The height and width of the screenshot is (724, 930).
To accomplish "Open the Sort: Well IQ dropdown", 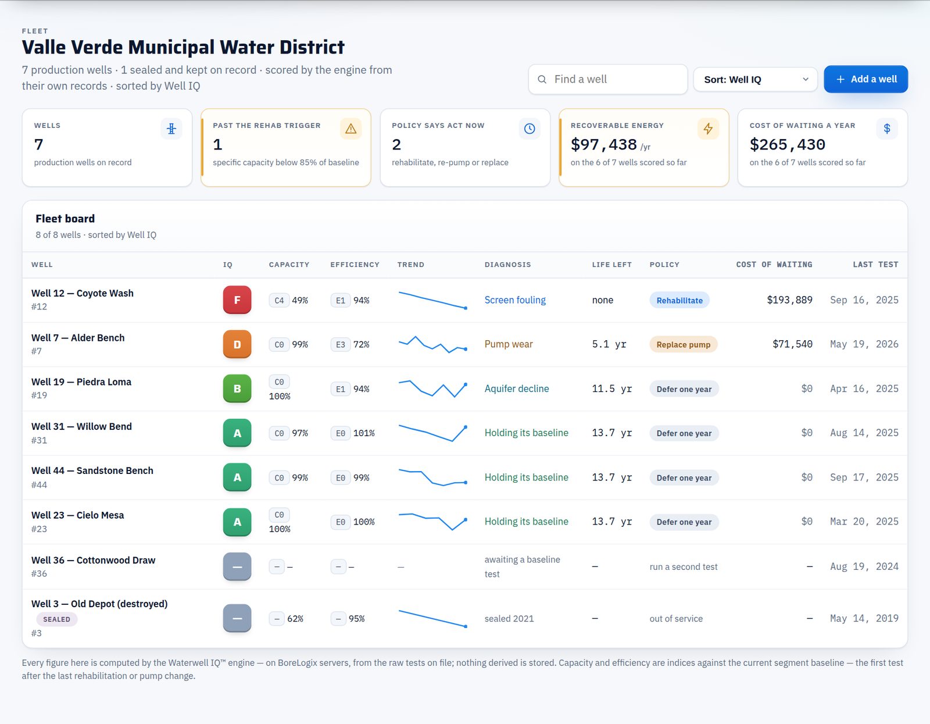I will pyautogui.click(x=756, y=80).
